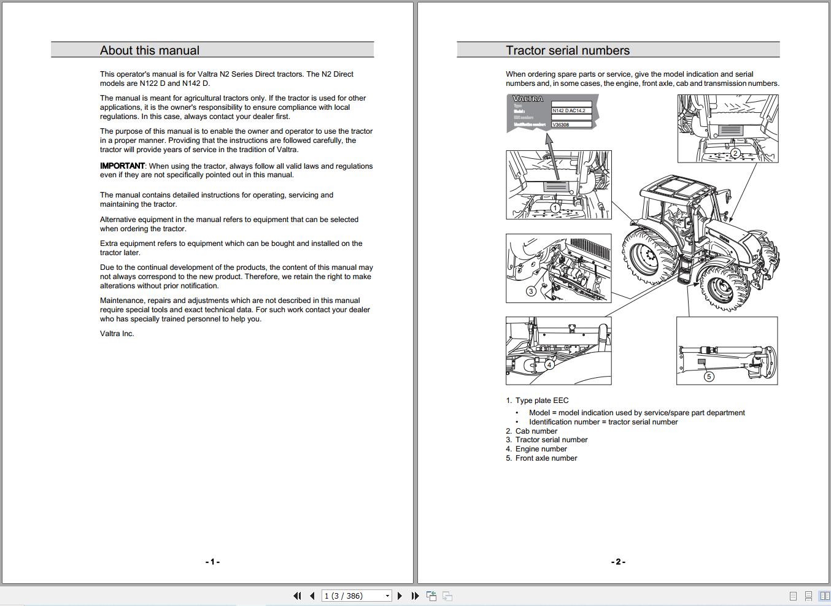Click the cab number diagram labeled 2
Screen dimensions: 831x606
point(728,128)
